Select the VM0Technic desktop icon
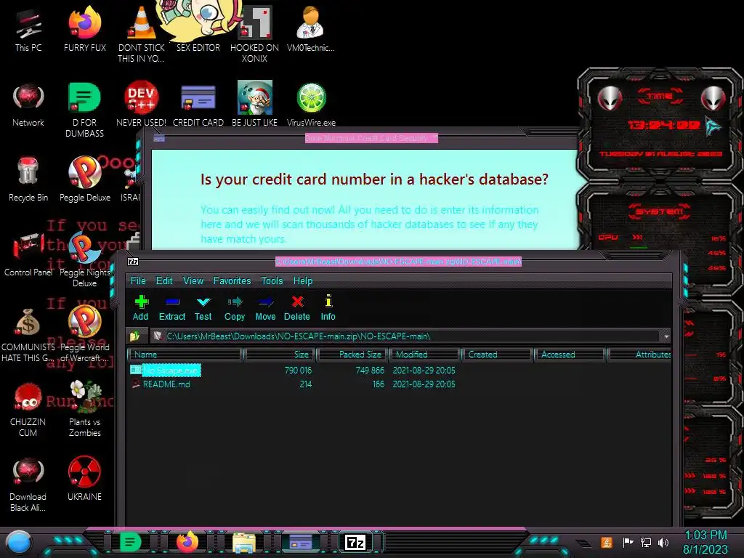744x558 pixels. pyautogui.click(x=311, y=31)
